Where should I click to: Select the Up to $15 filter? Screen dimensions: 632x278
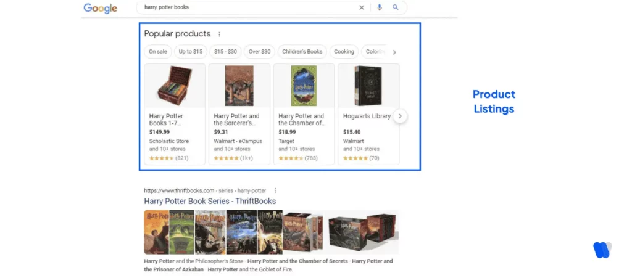(x=191, y=52)
